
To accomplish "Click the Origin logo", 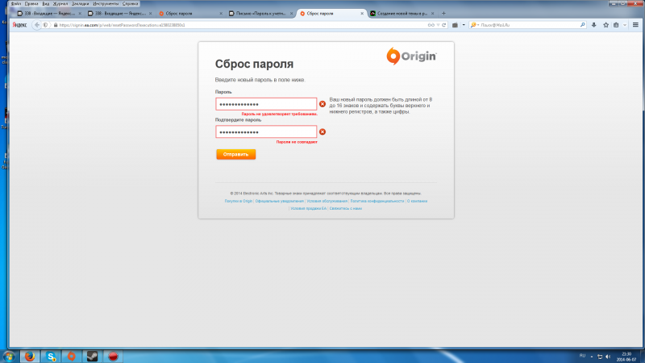I will pyautogui.click(x=411, y=56).
